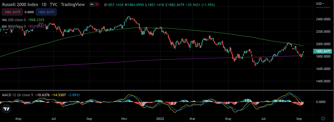Click the grey dash indicator beside the title
Screen dimensions: 334x122
[x=92, y=4]
